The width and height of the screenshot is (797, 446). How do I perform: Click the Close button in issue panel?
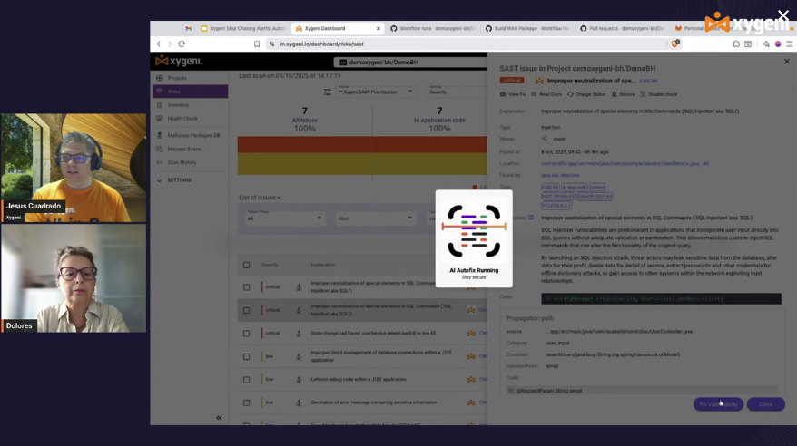pyautogui.click(x=765, y=404)
